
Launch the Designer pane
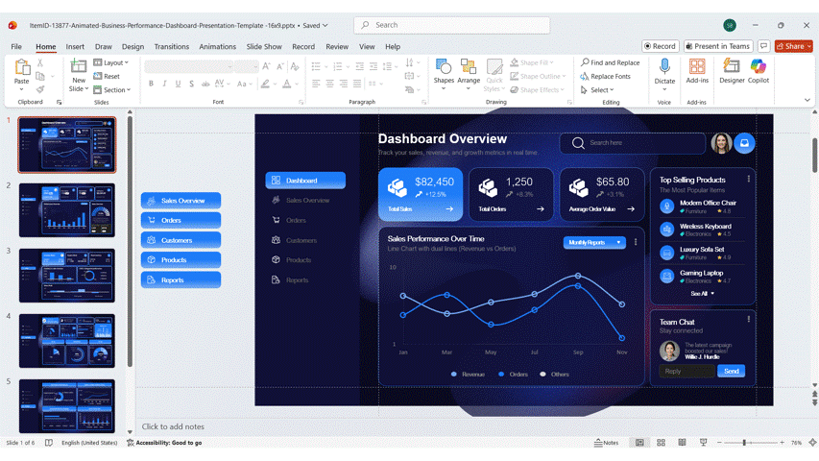tap(732, 72)
